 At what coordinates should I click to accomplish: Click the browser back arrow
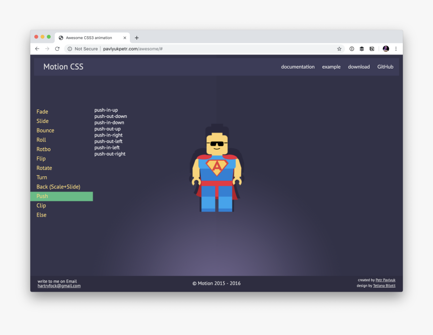point(37,49)
